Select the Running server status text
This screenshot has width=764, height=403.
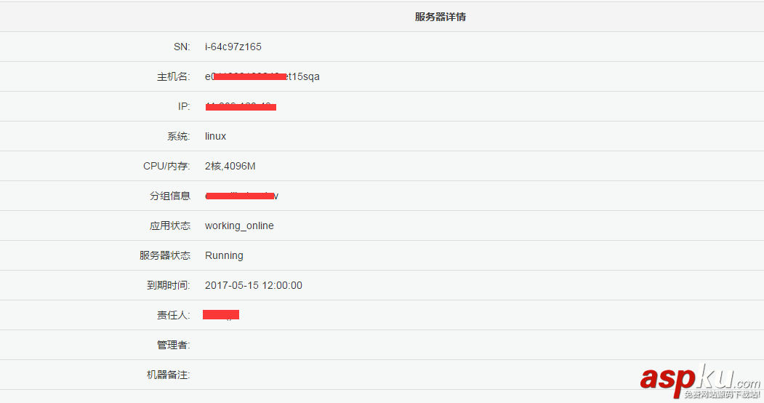[224, 255]
